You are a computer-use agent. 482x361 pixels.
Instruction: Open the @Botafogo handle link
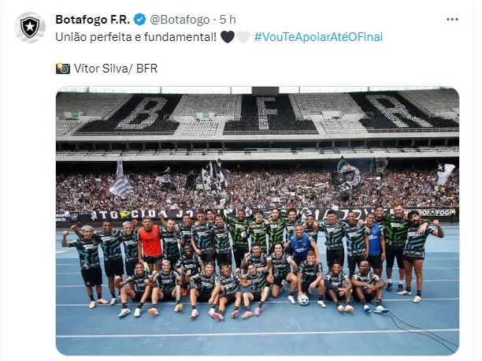tap(180, 20)
